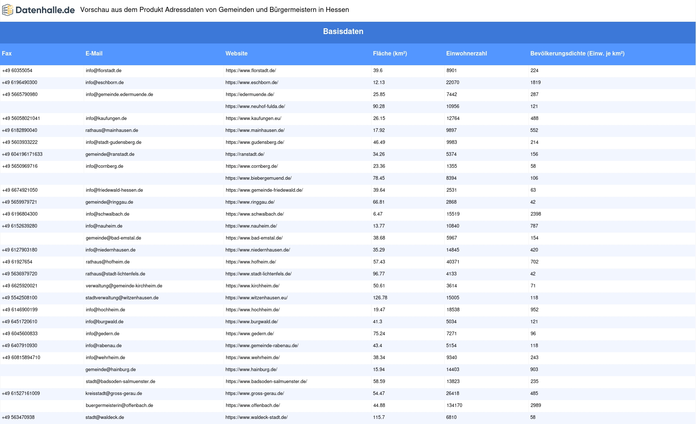Open https://www.biebergemuend.de/ website
This screenshot has height=424, width=696.
pyautogui.click(x=258, y=178)
